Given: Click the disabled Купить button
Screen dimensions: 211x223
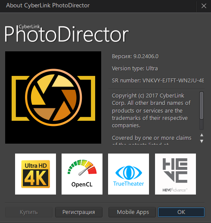Looking at the screenshot, I should 29,212.
